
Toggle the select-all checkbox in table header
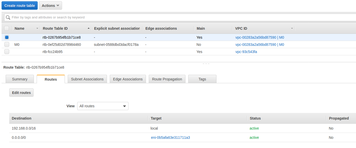[7, 28]
